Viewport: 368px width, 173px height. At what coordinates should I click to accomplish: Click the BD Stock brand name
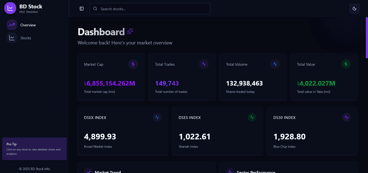coord(31,6)
